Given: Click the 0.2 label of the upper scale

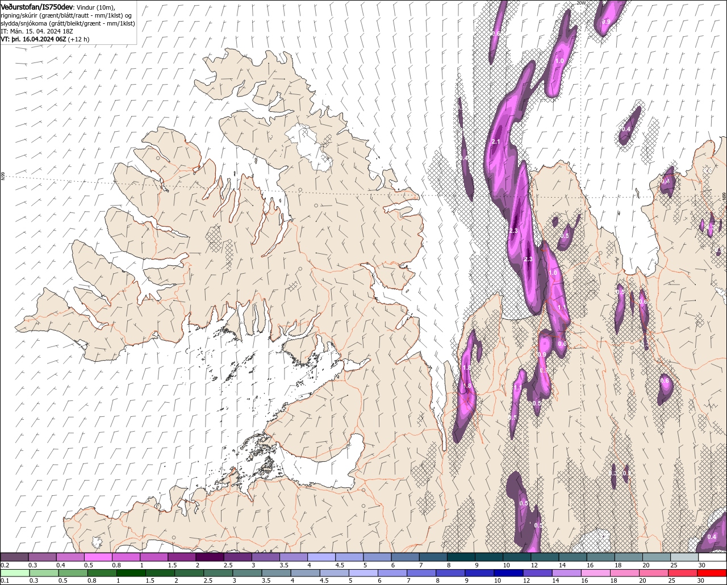Looking at the screenshot, I should coord(5,565).
